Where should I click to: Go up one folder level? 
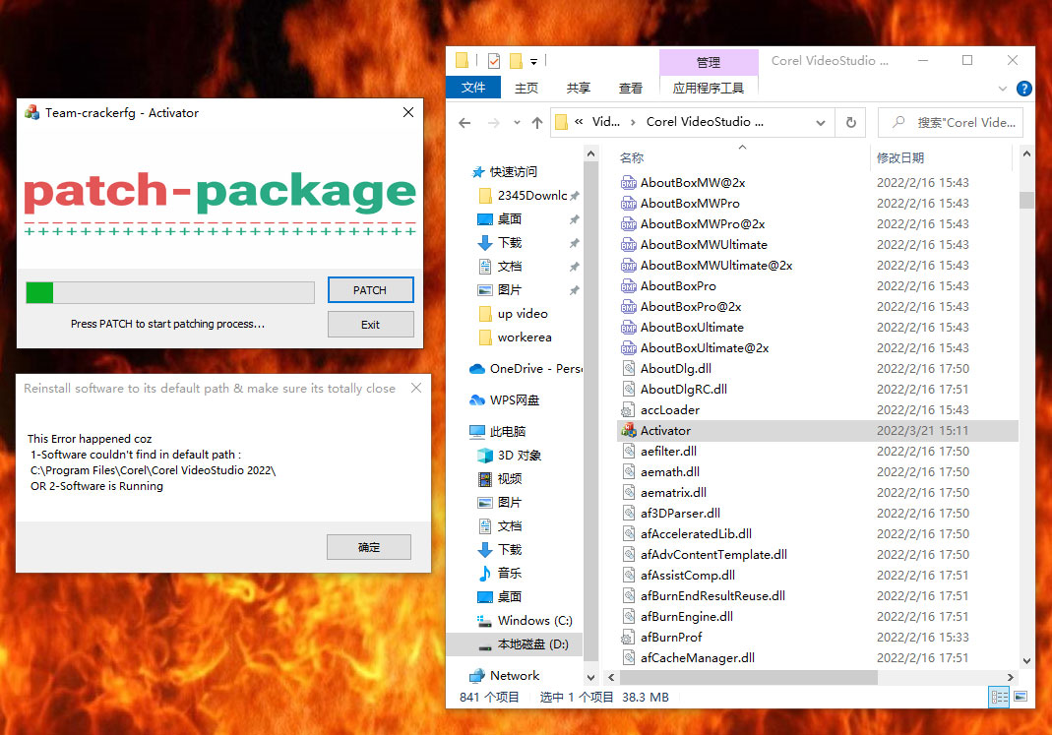tap(536, 123)
